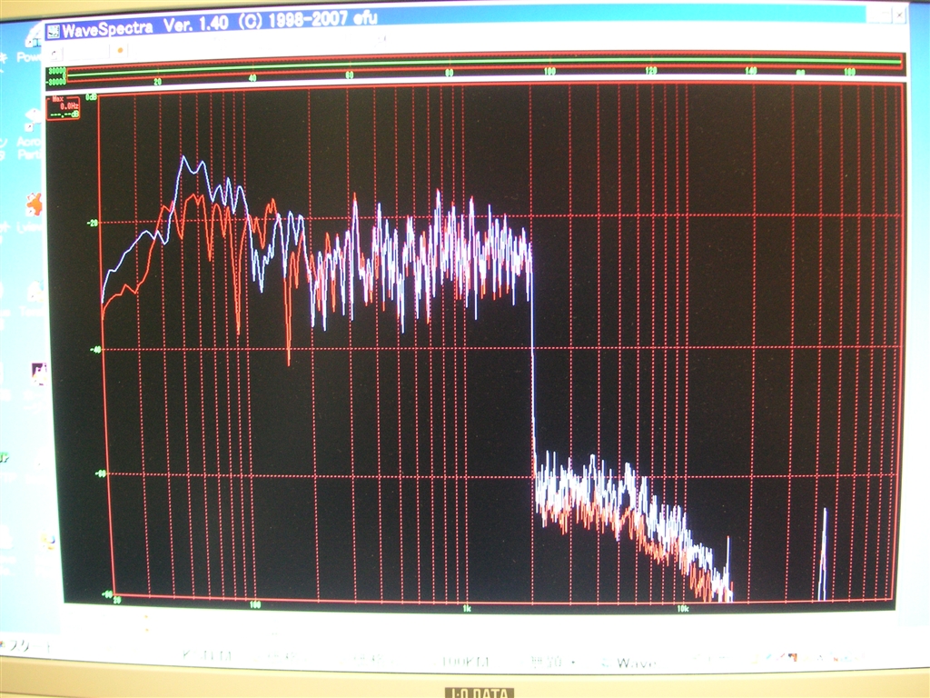Click the 120 mark on the waveform time scale
This screenshot has width=930, height=698.
pos(650,71)
